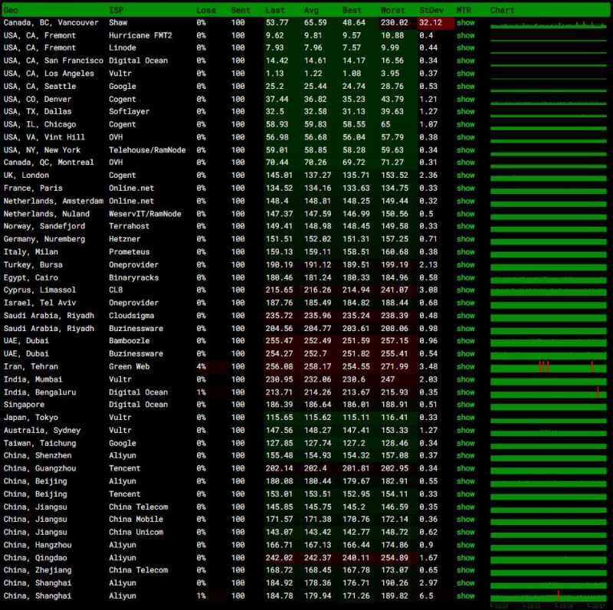This screenshot has height=610, width=613.
Task: Click the StDev column header
Action: (431, 10)
